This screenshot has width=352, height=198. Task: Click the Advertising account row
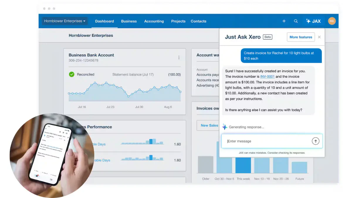click(x=208, y=86)
